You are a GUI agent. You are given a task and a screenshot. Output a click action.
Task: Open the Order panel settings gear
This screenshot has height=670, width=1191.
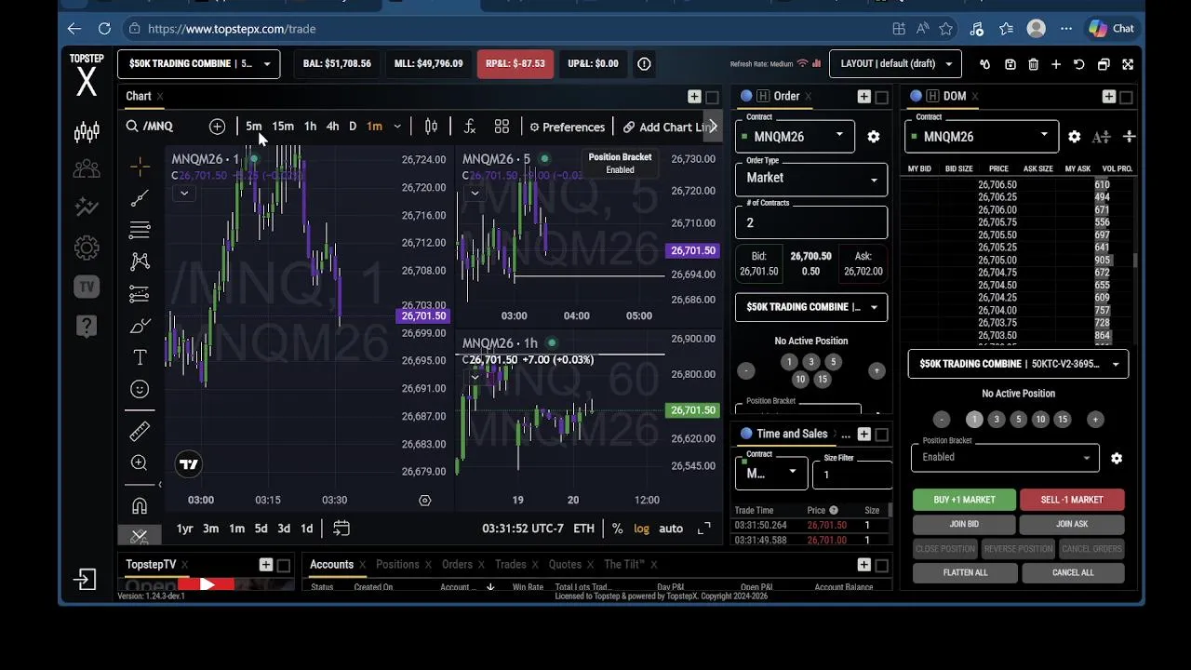(x=873, y=137)
